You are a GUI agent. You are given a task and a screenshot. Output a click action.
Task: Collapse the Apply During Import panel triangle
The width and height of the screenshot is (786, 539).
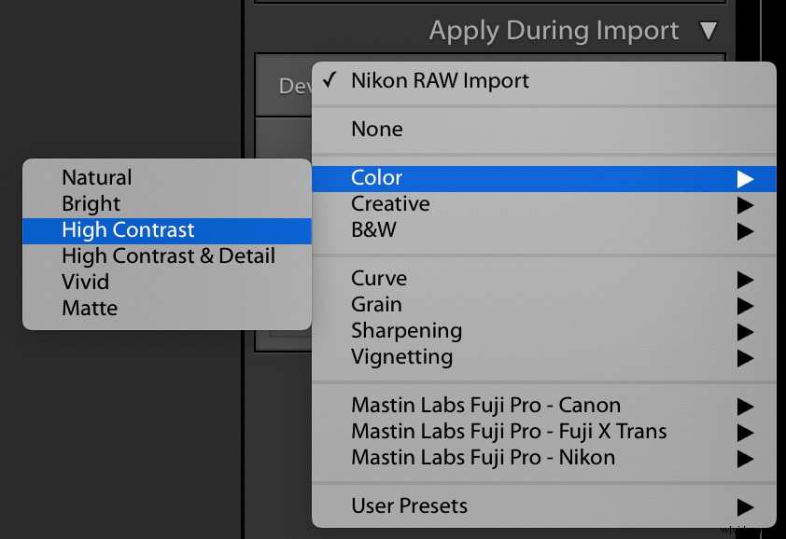point(709,30)
